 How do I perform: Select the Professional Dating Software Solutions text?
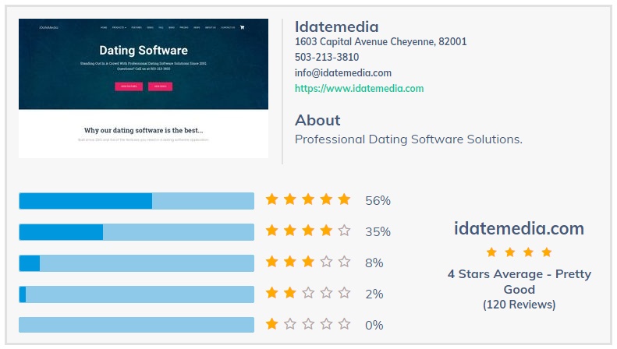tap(409, 139)
